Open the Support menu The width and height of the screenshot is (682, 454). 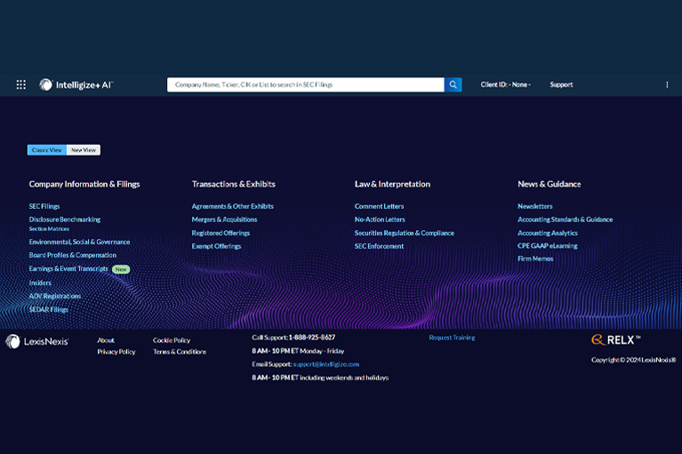(561, 84)
